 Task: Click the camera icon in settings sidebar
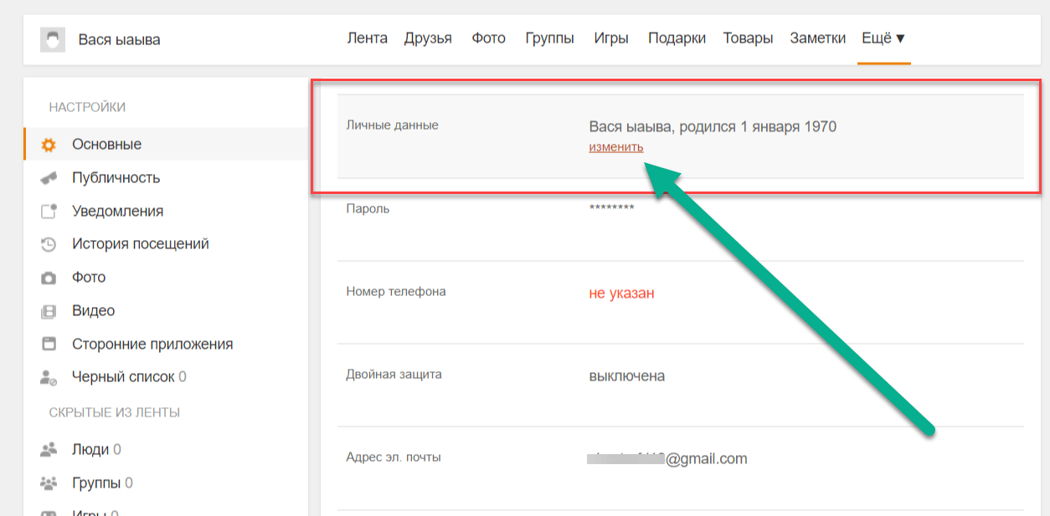point(49,278)
